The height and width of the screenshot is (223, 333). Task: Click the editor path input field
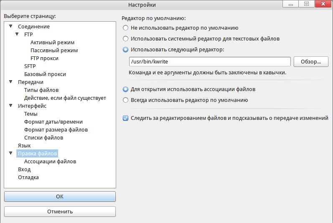(210, 62)
